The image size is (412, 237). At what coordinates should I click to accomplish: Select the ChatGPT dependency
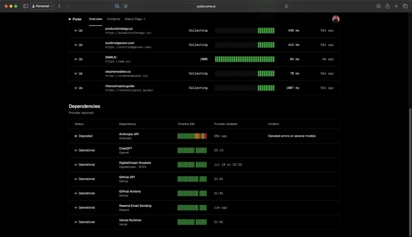[x=204, y=150]
